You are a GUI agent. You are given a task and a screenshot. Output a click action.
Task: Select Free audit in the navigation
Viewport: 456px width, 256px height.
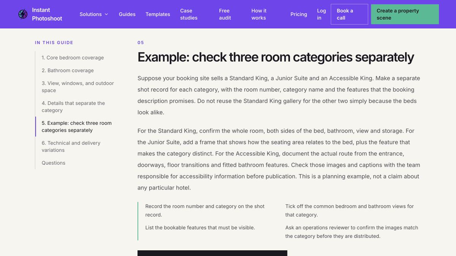coord(225,14)
